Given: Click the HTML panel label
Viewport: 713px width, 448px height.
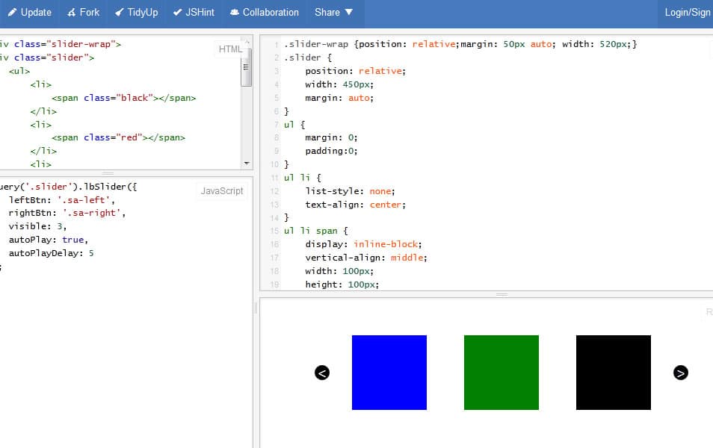Looking at the screenshot, I should coord(229,49).
